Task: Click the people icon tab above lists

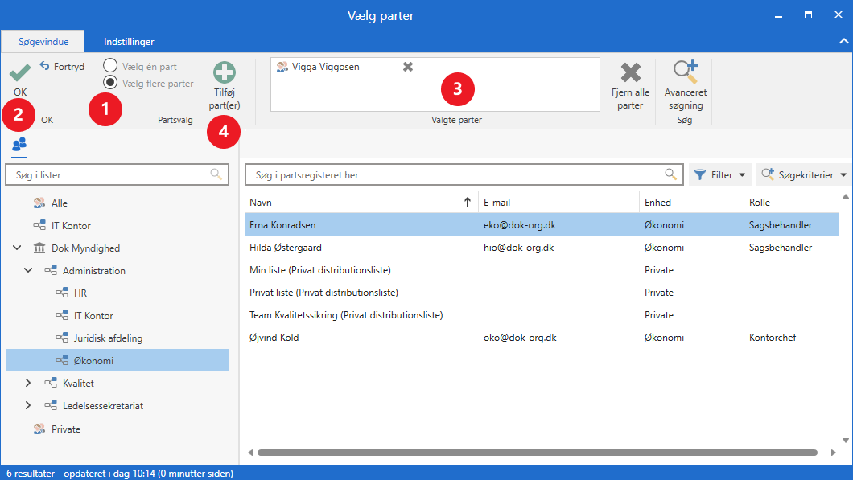Action: (x=19, y=144)
